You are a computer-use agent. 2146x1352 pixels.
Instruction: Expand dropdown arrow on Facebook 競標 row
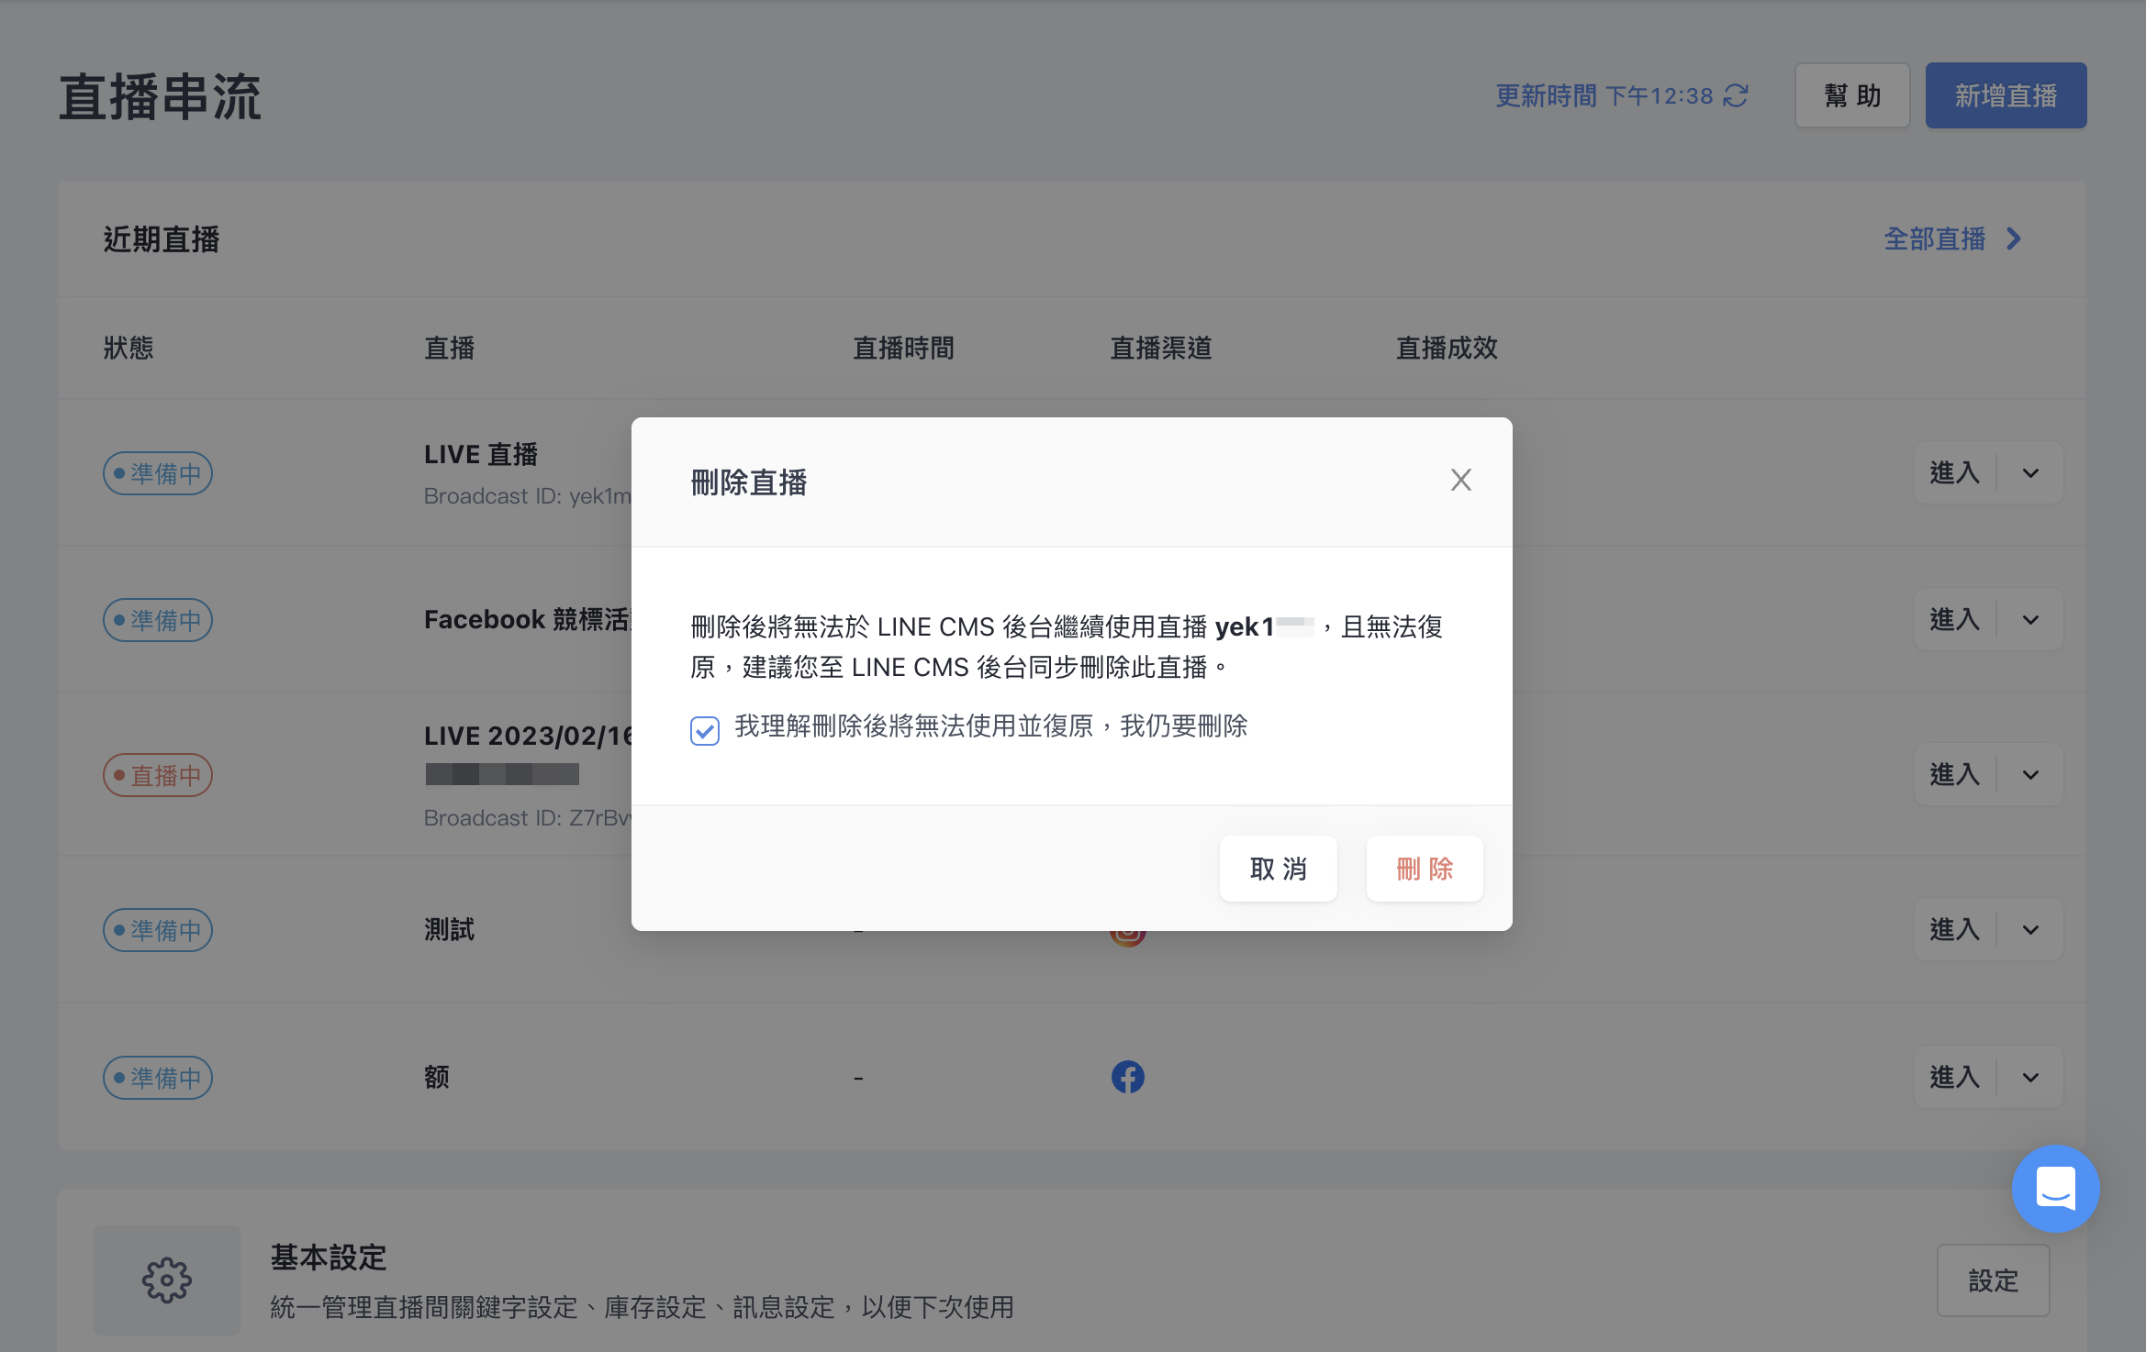[x=2030, y=620]
